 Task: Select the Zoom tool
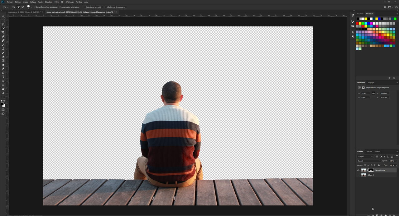point(3,93)
